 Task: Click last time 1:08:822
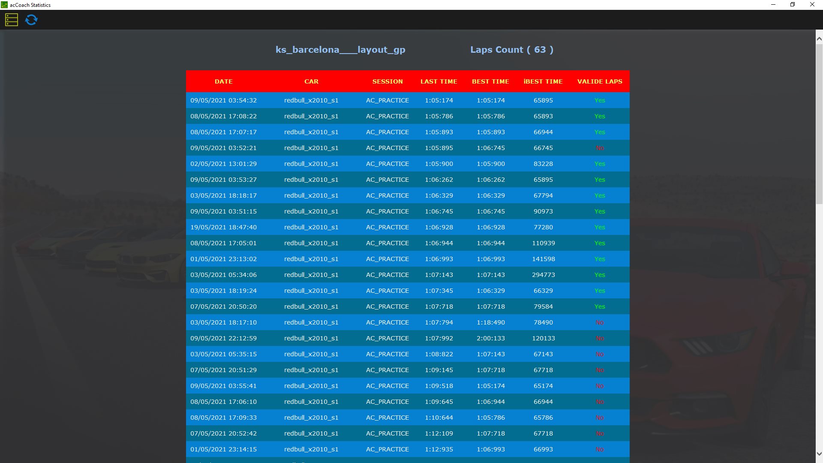[x=439, y=354]
